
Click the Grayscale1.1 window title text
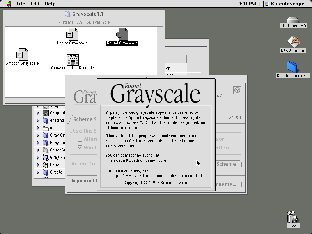(x=87, y=14)
